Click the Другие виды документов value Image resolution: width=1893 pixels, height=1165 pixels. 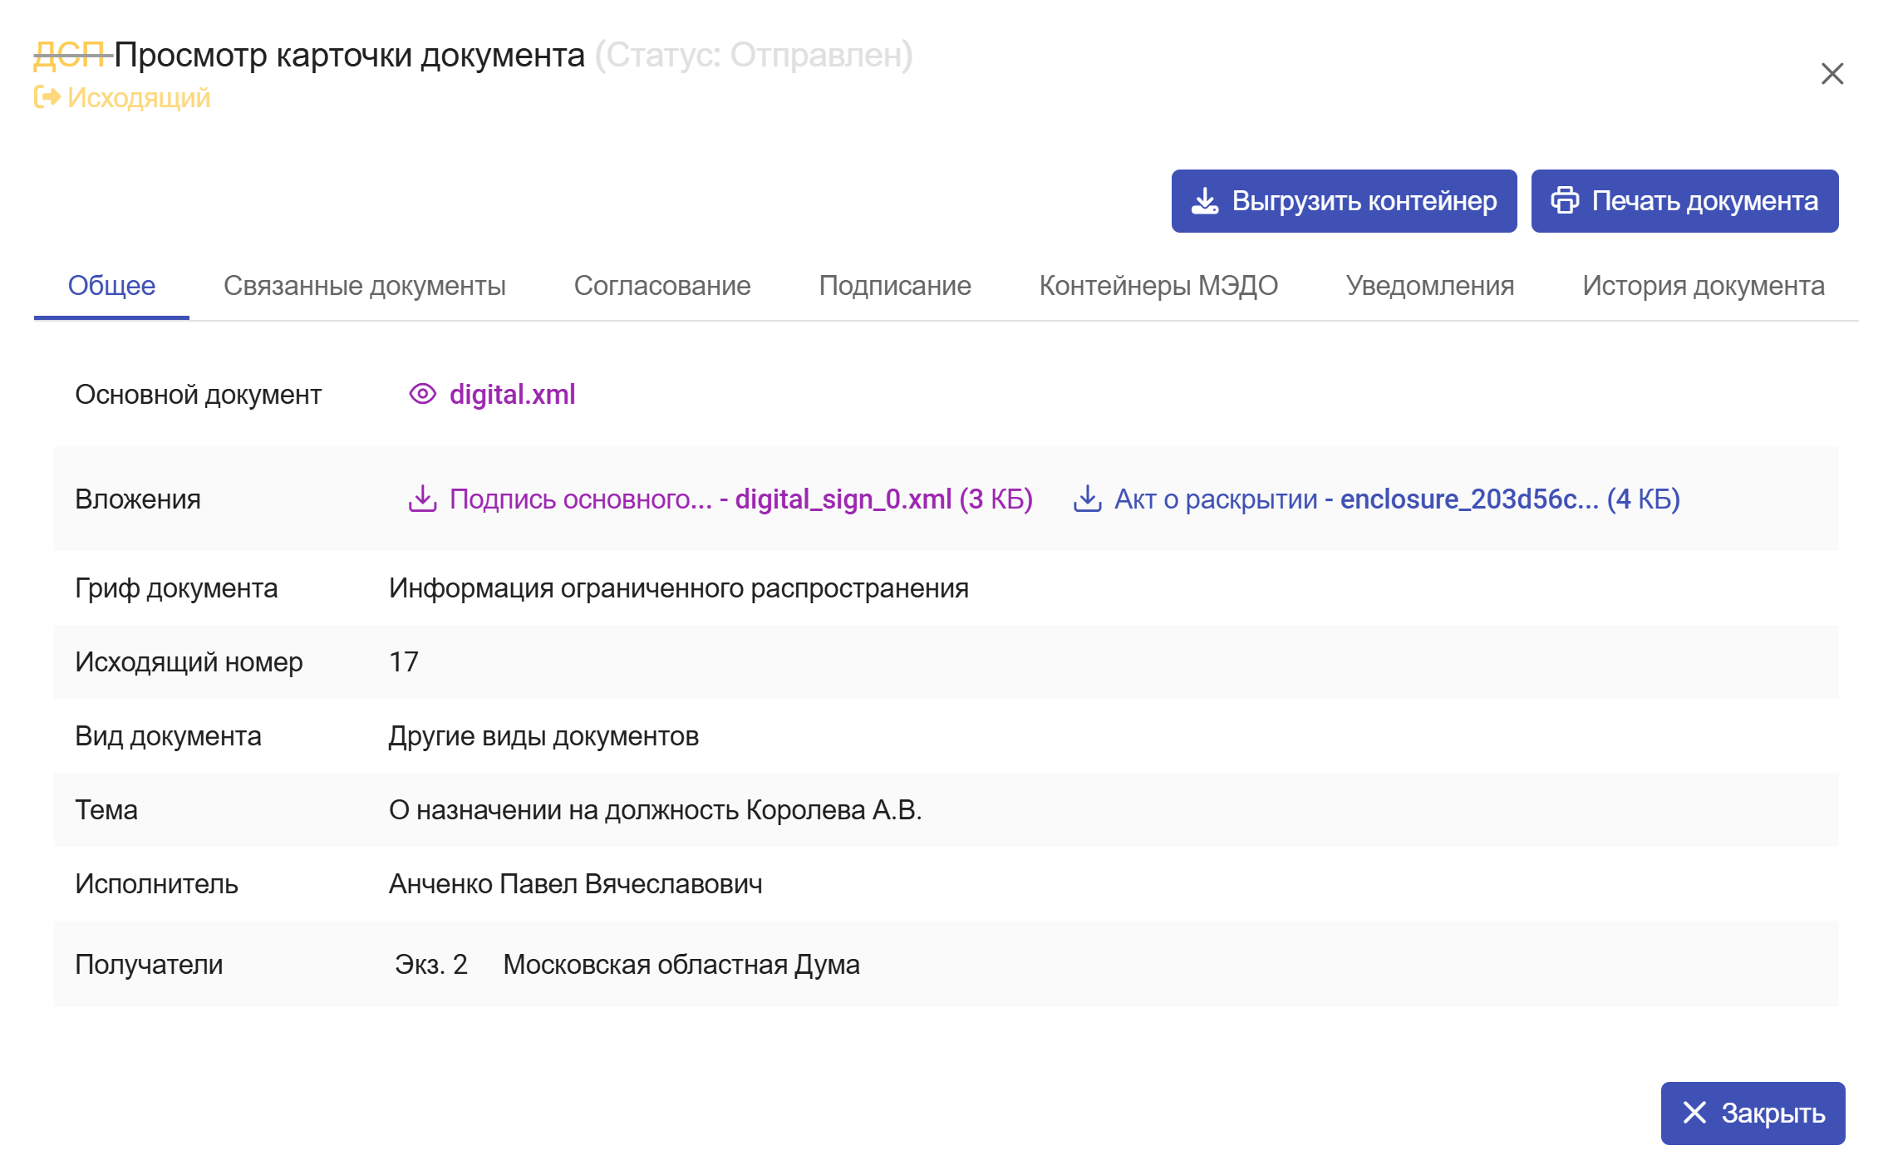tap(543, 736)
